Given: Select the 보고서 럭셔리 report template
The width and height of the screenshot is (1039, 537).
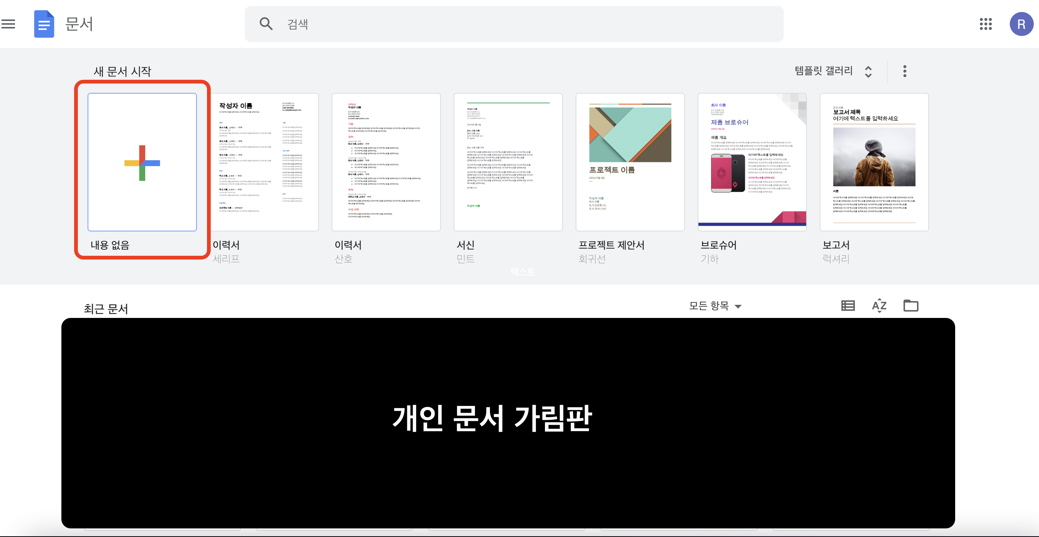Looking at the screenshot, I should click(874, 162).
